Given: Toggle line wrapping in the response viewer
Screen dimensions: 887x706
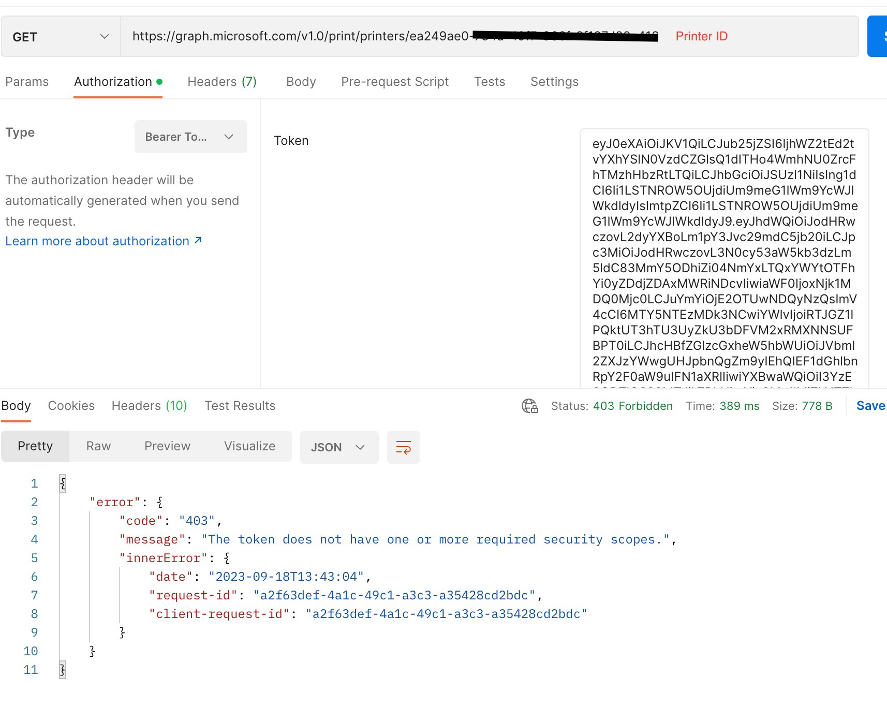Looking at the screenshot, I should pyautogui.click(x=403, y=447).
